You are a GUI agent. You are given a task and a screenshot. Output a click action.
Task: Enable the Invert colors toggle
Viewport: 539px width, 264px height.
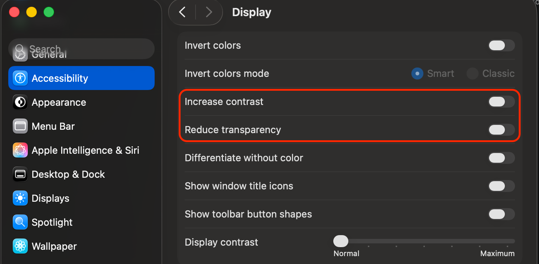pyautogui.click(x=501, y=45)
